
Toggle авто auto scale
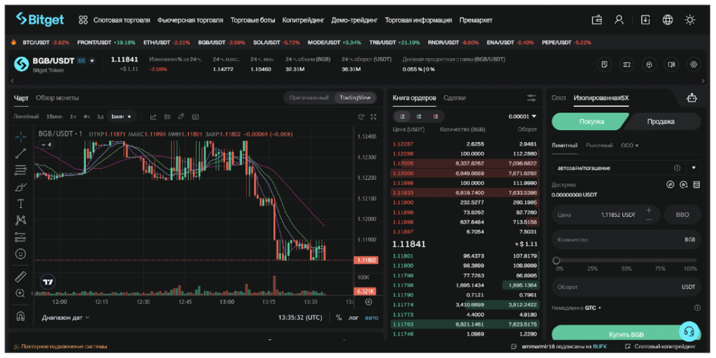[372, 317]
